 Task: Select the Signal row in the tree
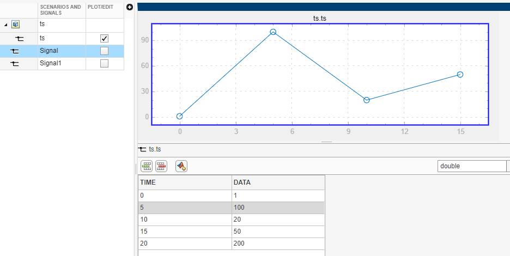coord(62,51)
